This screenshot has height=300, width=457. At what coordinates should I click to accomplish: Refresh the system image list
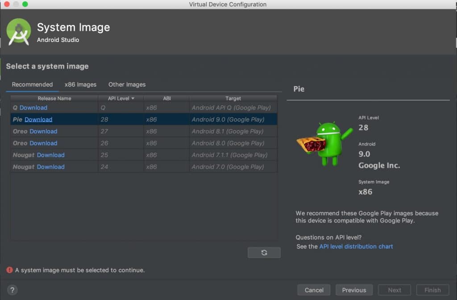(264, 252)
